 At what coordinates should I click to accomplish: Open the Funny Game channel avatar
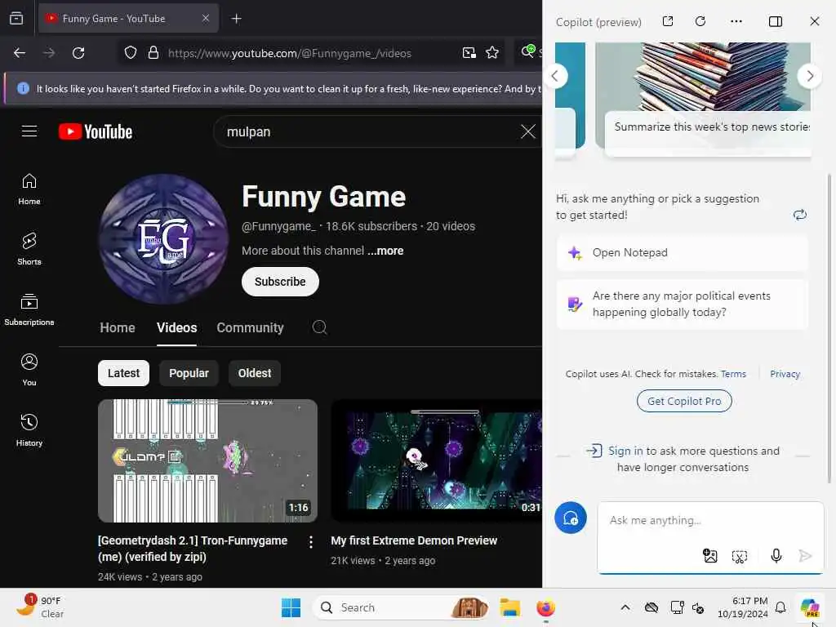[x=163, y=239]
